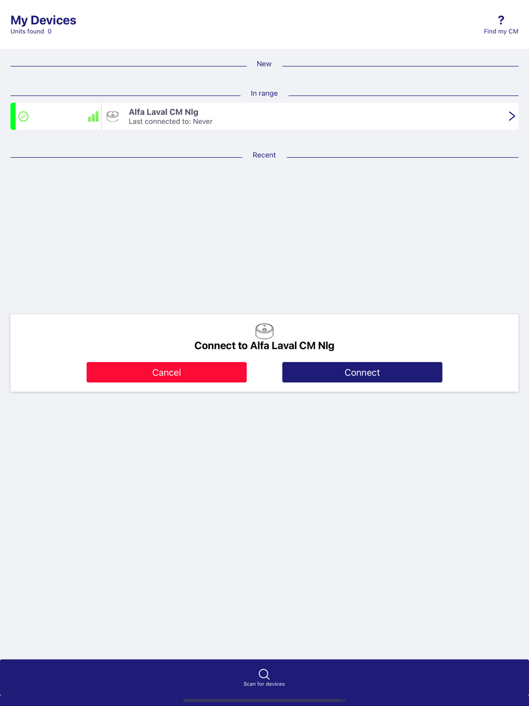Viewport: 529px width, 706px height.
Task: Confirm with the blue Connect button
Action: tap(362, 372)
